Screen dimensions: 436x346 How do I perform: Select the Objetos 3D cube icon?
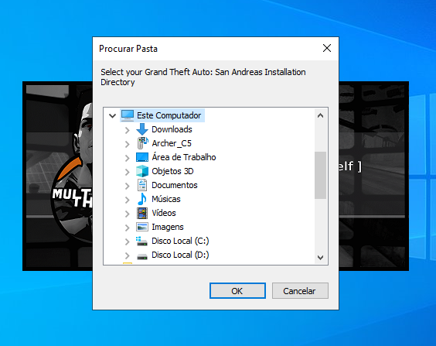click(x=142, y=171)
